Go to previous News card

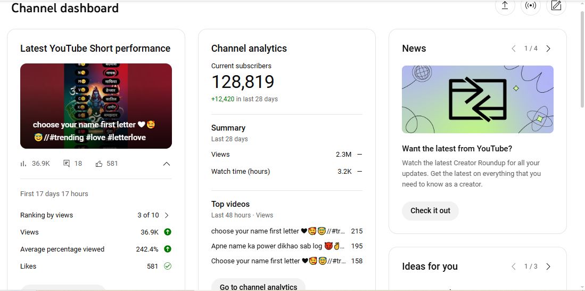point(514,48)
